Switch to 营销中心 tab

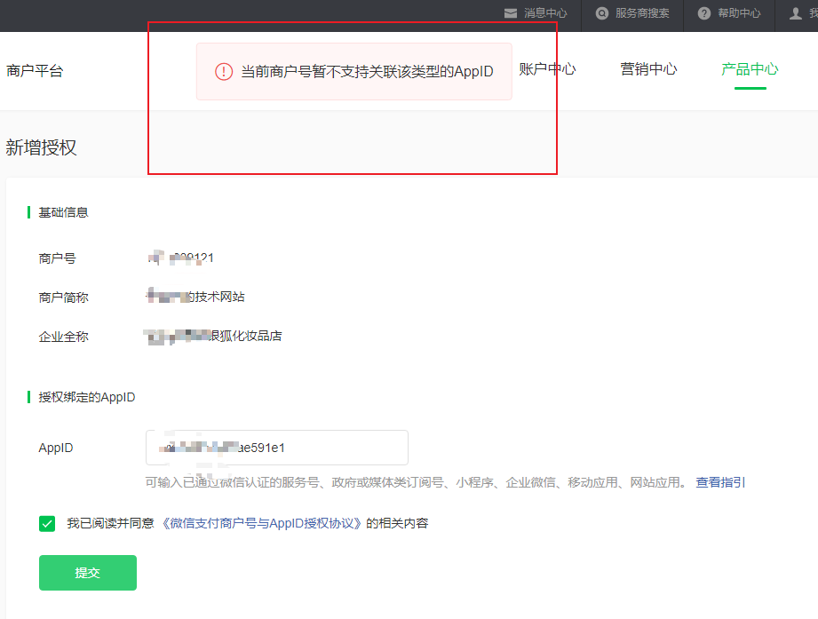click(648, 69)
